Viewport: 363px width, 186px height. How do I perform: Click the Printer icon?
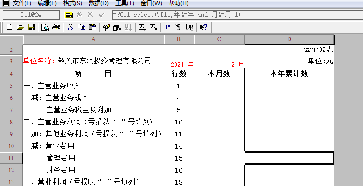[56, 27]
